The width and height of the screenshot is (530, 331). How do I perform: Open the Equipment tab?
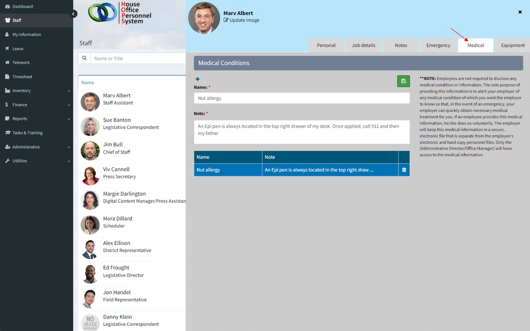[512, 45]
